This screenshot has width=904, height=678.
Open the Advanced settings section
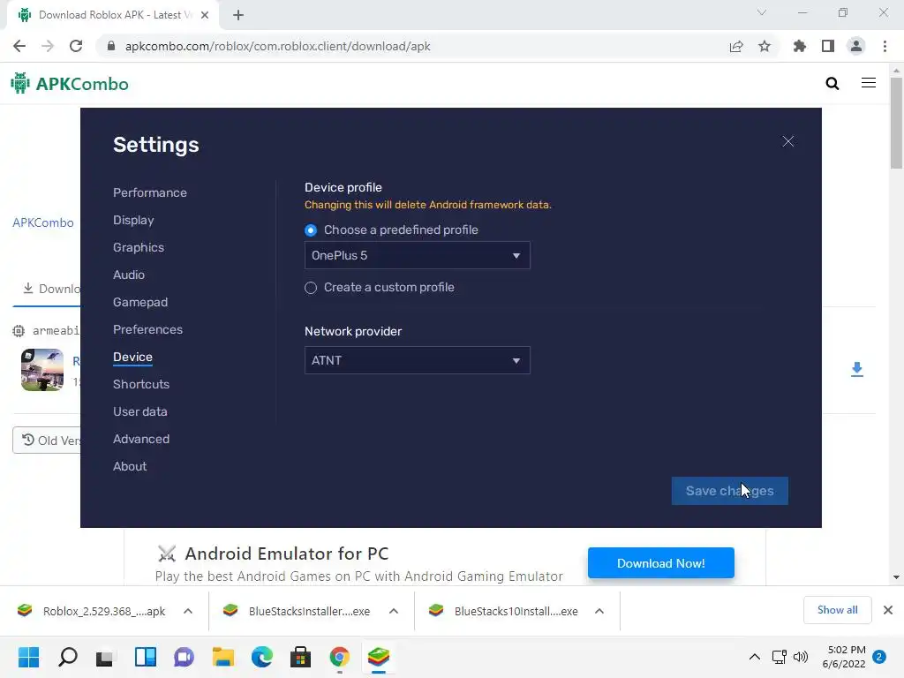[x=141, y=440]
